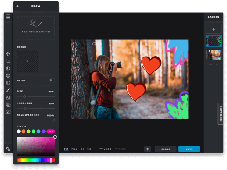Open the Add Element overlay tool
Image resolution: width=227 pixels, height=170 pixels.
[8, 105]
